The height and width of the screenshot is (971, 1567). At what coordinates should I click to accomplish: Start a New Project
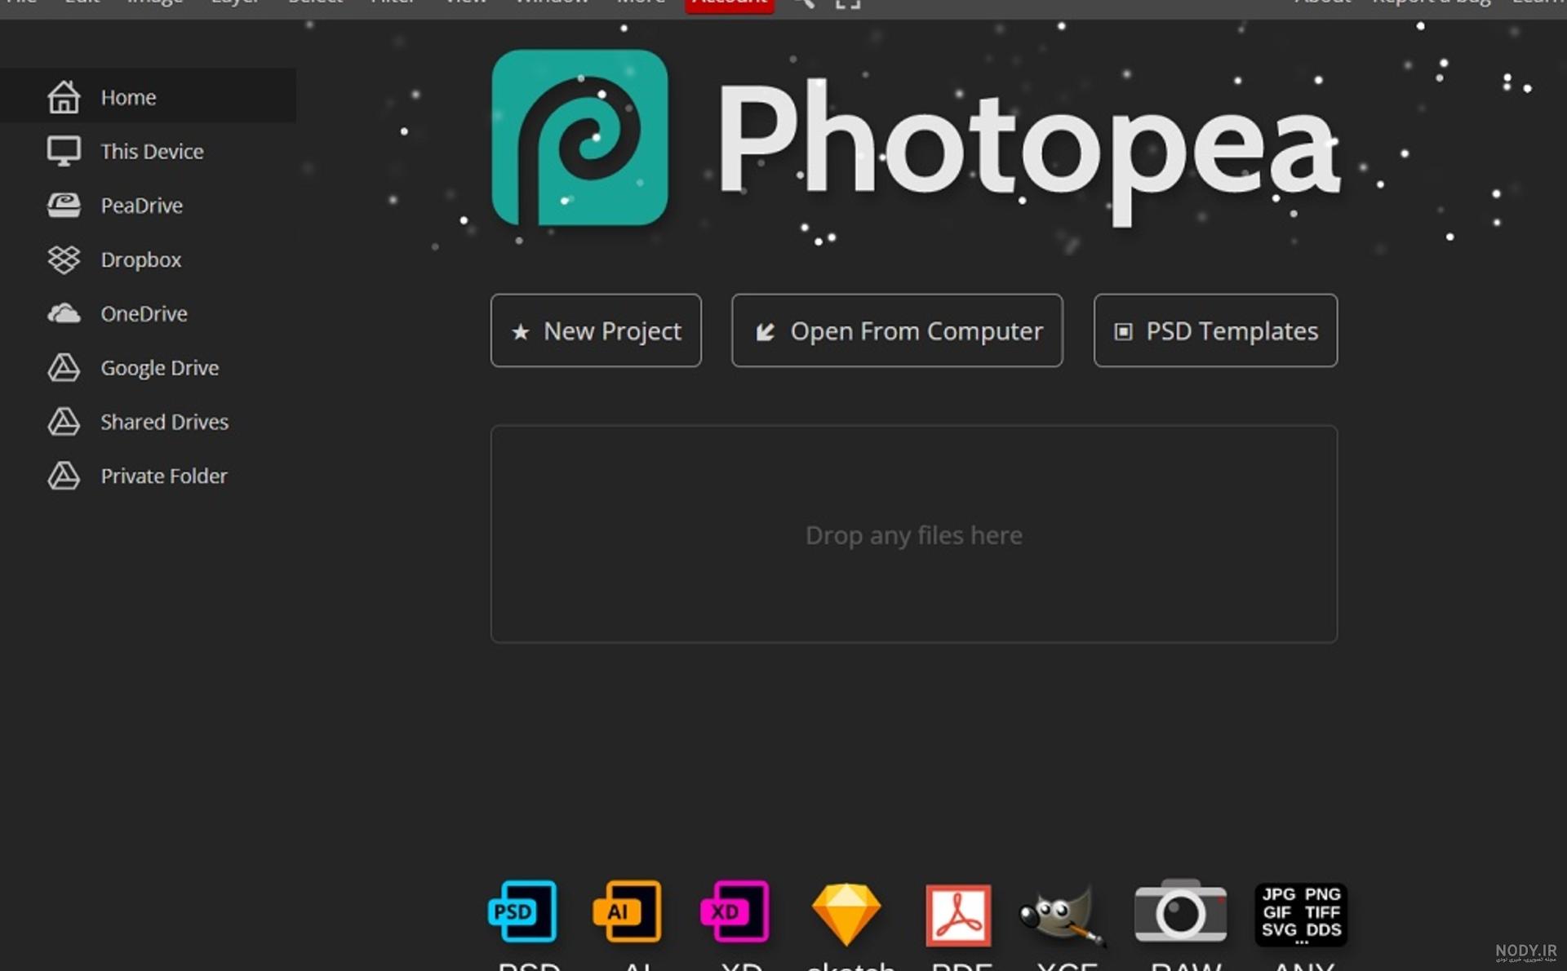[596, 330]
